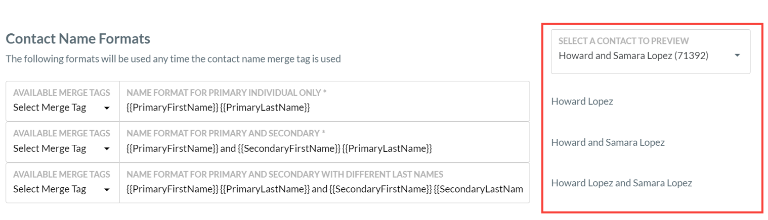Click the first row's merge tag caret arrow

(x=106, y=107)
